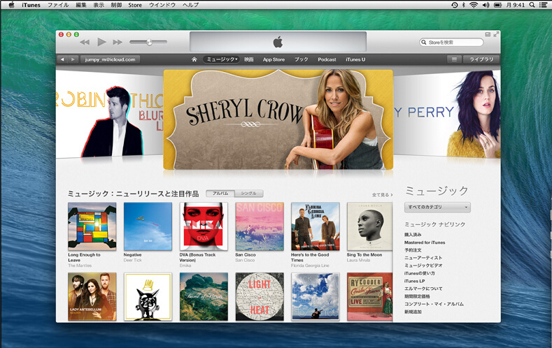This screenshot has height=348, width=552.
Task: Open the Wi-Fi status icon
Action: click(x=474, y=5)
